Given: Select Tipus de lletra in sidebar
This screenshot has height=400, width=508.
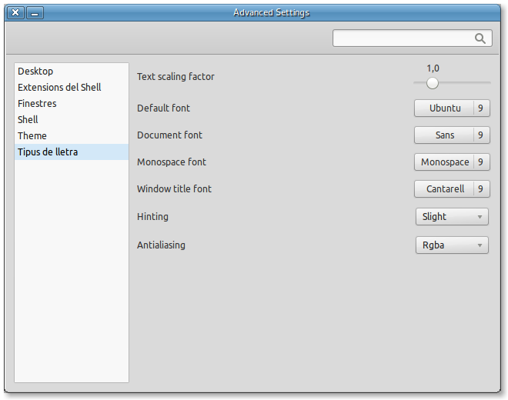Looking at the screenshot, I should [48, 152].
